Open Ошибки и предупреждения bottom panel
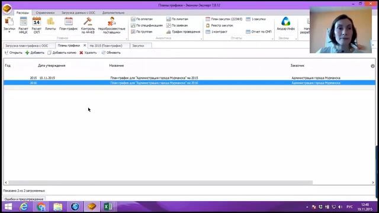379x213 pixels. click(24, 199)
